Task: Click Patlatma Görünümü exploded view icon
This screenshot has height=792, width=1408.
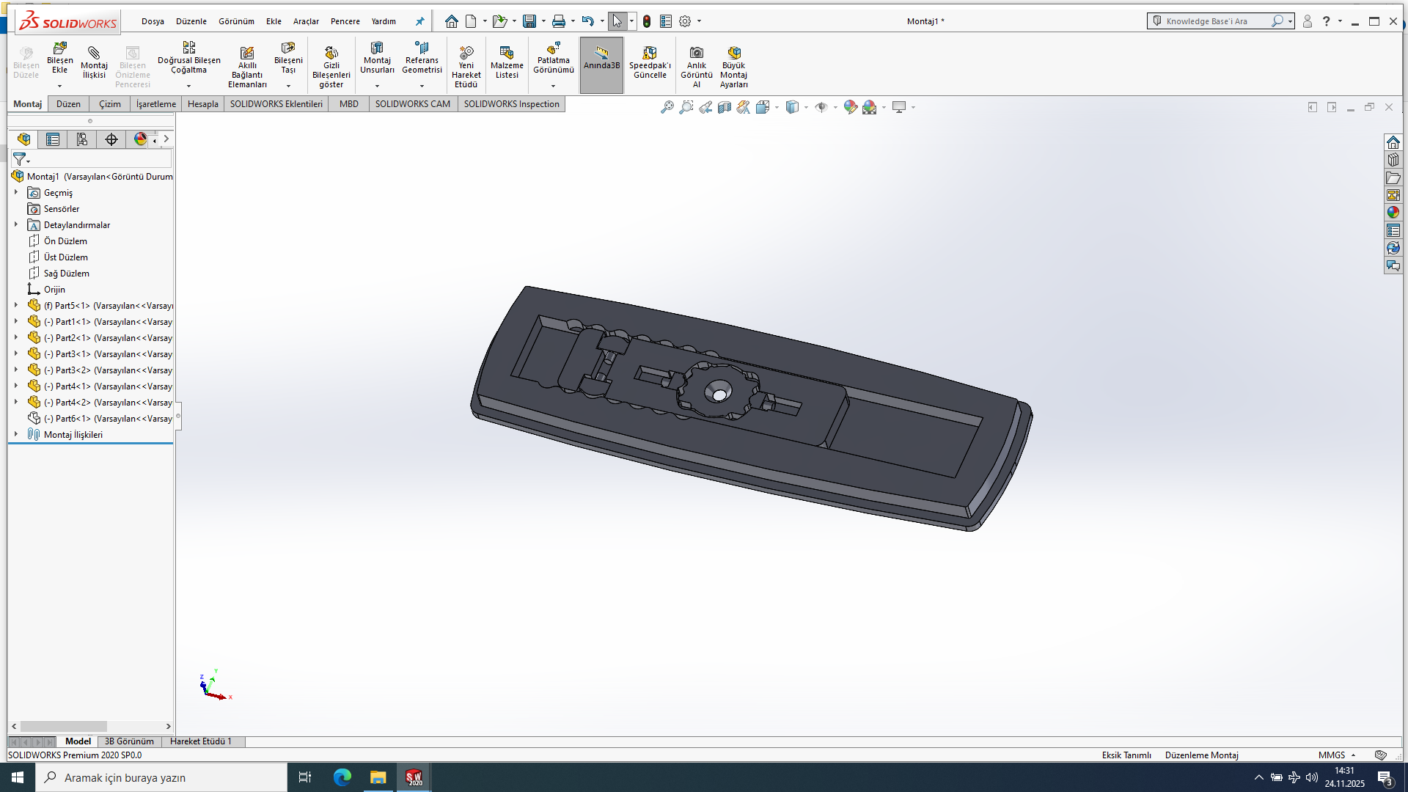Action: [553, 50]
